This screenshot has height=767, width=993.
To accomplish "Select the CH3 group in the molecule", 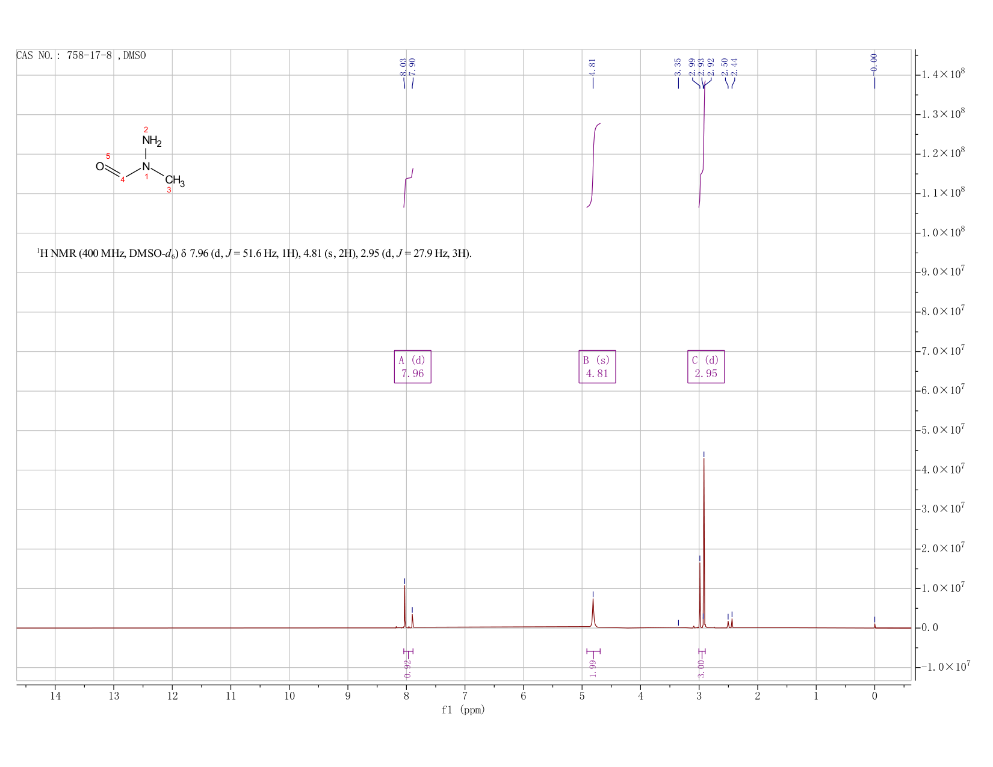I will pyautogui.click(x=175, y=180).
